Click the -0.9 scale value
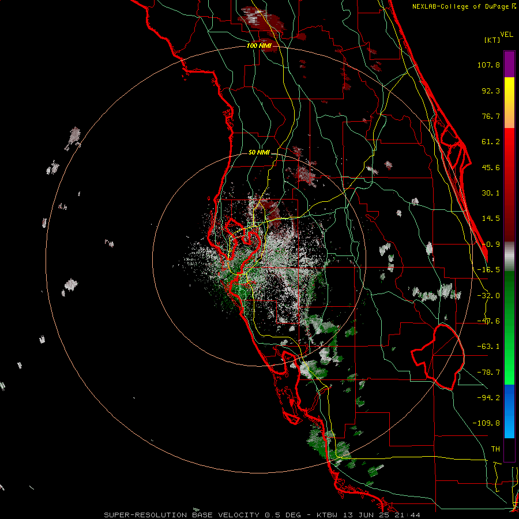 (491, 245)
